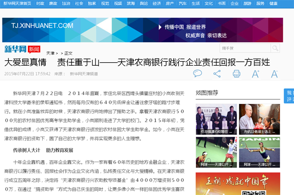294x195 pixels.
Task: Click the comment speech bubble icon
Action: tap(197, 73)
